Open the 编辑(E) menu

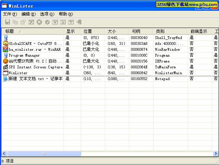pos(29,14)
